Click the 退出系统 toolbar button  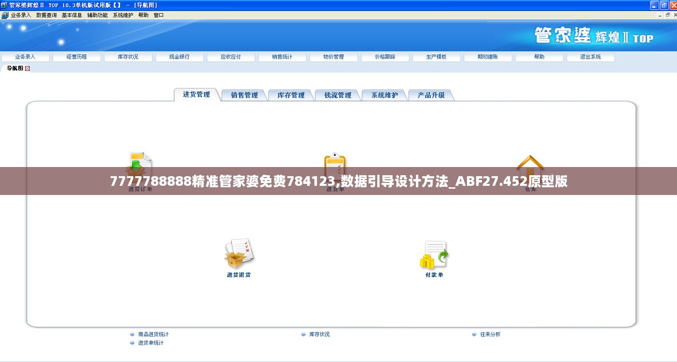pos(591,57)
